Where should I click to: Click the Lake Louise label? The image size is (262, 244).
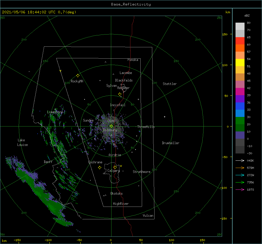click(22, 142)
